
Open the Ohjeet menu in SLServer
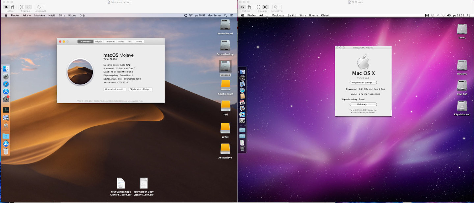(x=325, y=15)
